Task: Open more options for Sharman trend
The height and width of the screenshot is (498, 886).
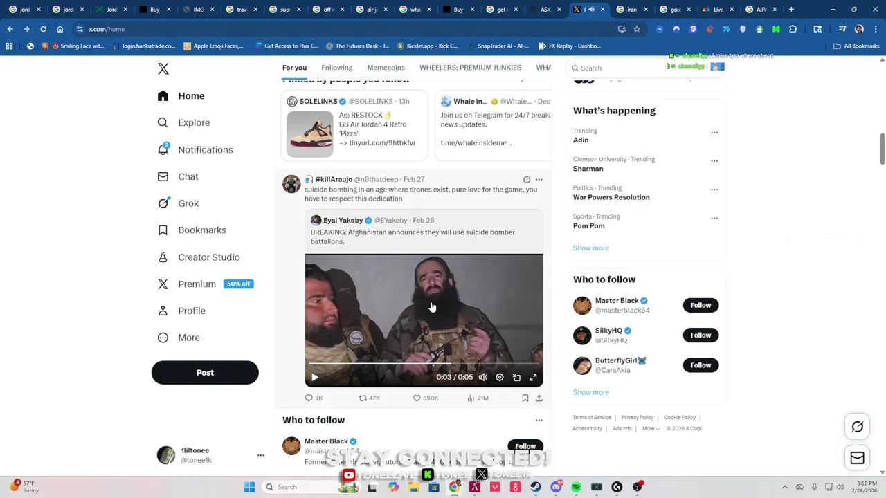Action: (714, 161)
